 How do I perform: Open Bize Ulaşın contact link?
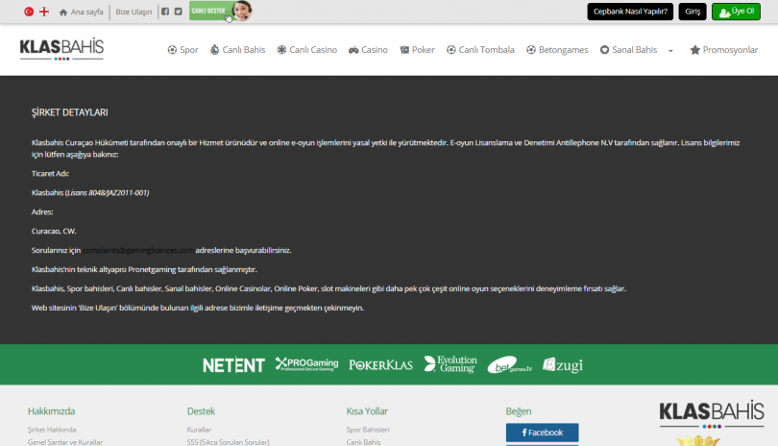tap(134, 12)
